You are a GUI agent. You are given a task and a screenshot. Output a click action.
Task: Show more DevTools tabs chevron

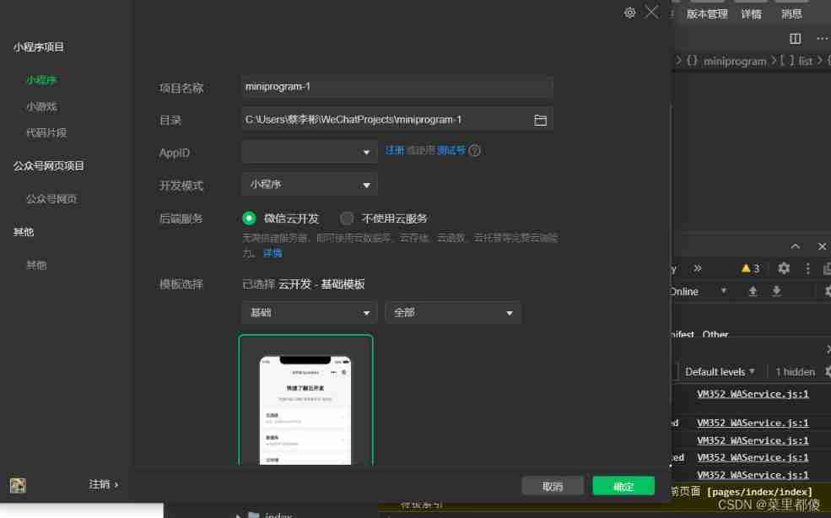[x=698, y=268]
